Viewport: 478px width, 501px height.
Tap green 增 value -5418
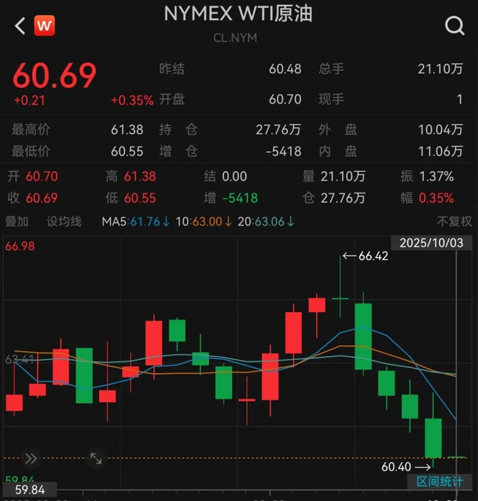click(x=240, y=198)
